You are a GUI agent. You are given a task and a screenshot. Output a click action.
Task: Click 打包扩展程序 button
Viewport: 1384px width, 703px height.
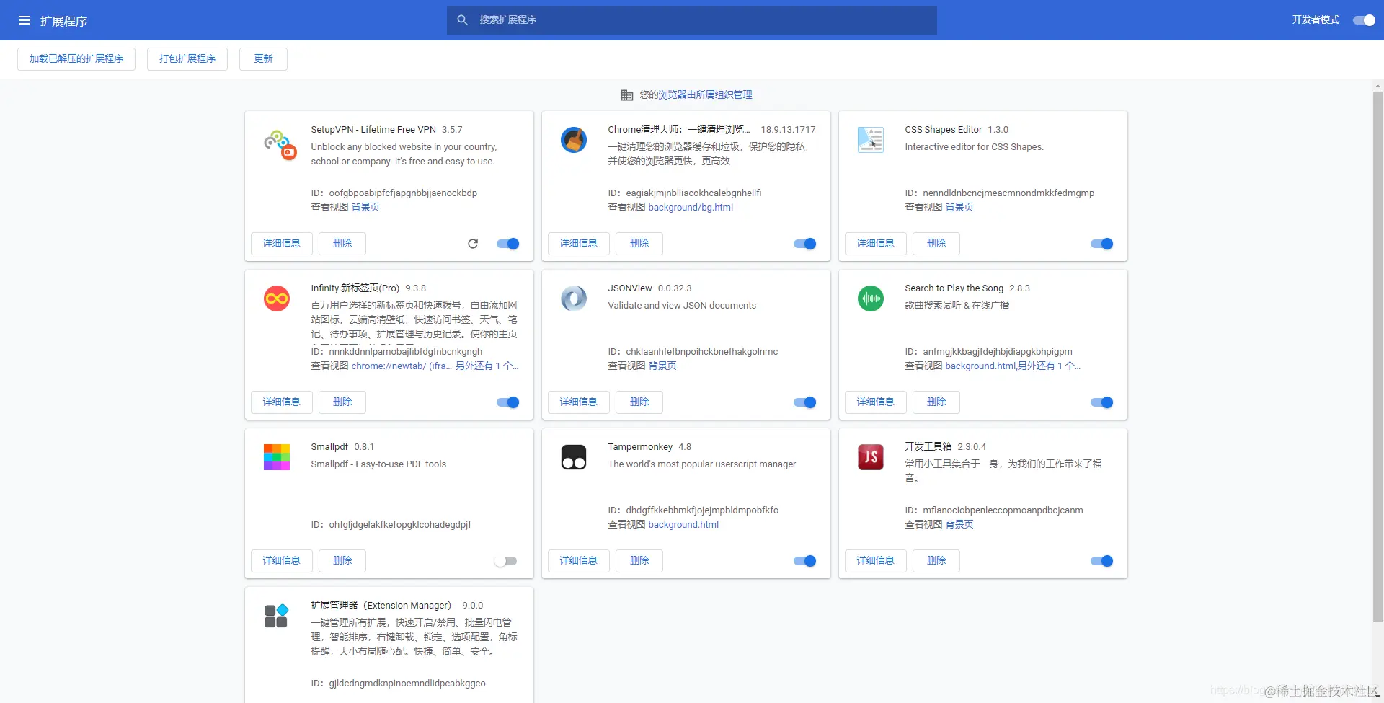pos(187,59)
